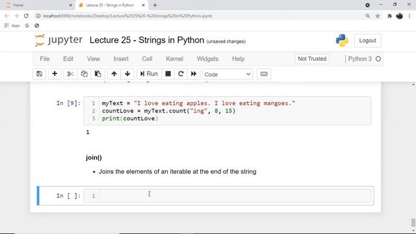This screenshot has height=234, width=416.
Task: Click the 'Joins the elements of an iterable' text
Action: pos(177,172)
